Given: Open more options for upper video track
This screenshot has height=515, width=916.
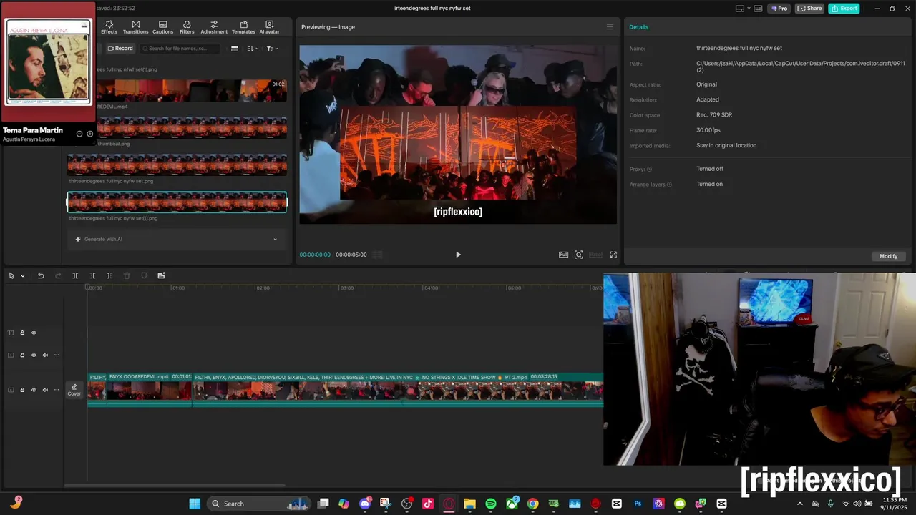Looking at the screenshot, I should [x=57, y=355].
